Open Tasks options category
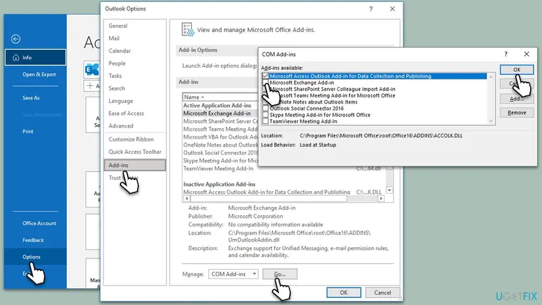 click(115, 76)
